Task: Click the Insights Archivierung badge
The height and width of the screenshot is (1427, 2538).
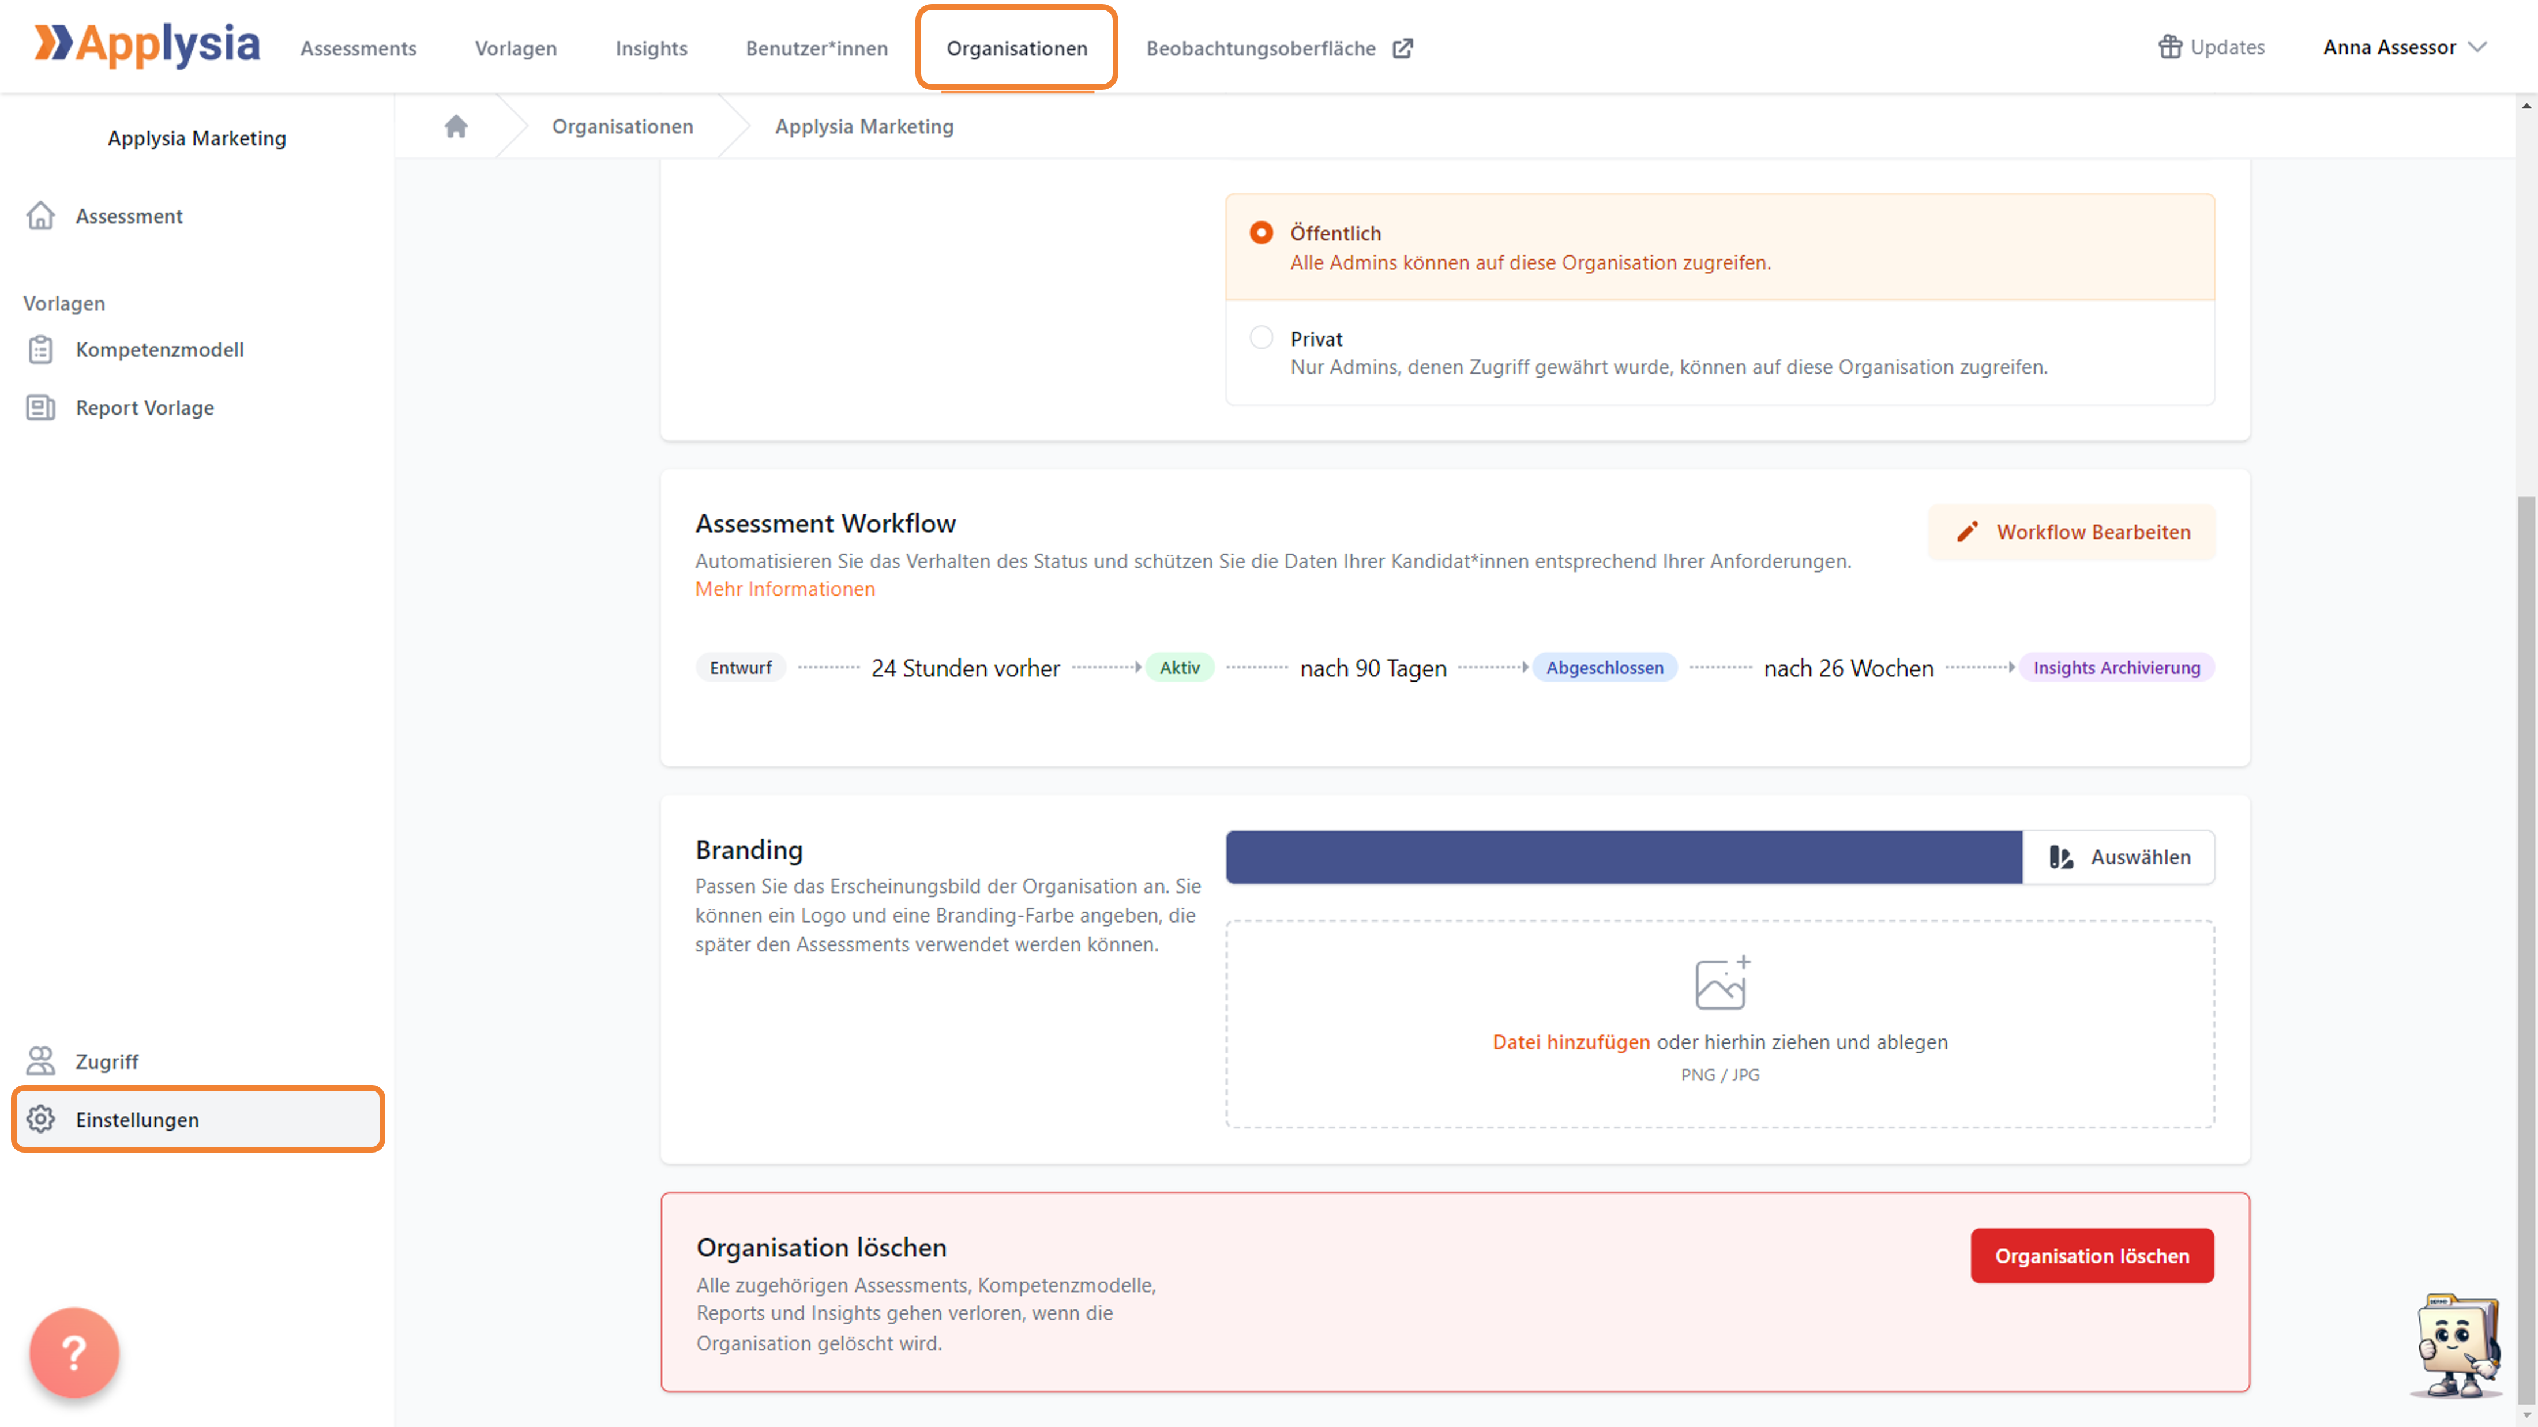Action: coord(2116,668)
